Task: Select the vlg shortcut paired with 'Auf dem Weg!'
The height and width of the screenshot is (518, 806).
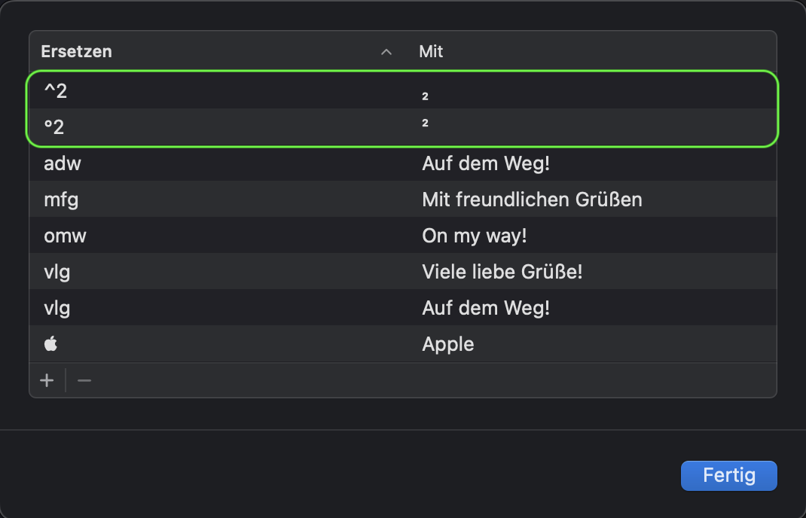Action: (x=57, y=308)
